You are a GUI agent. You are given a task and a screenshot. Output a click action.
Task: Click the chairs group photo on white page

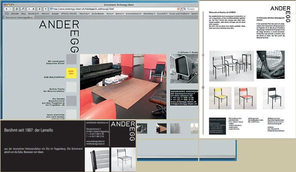pos(232,66)
